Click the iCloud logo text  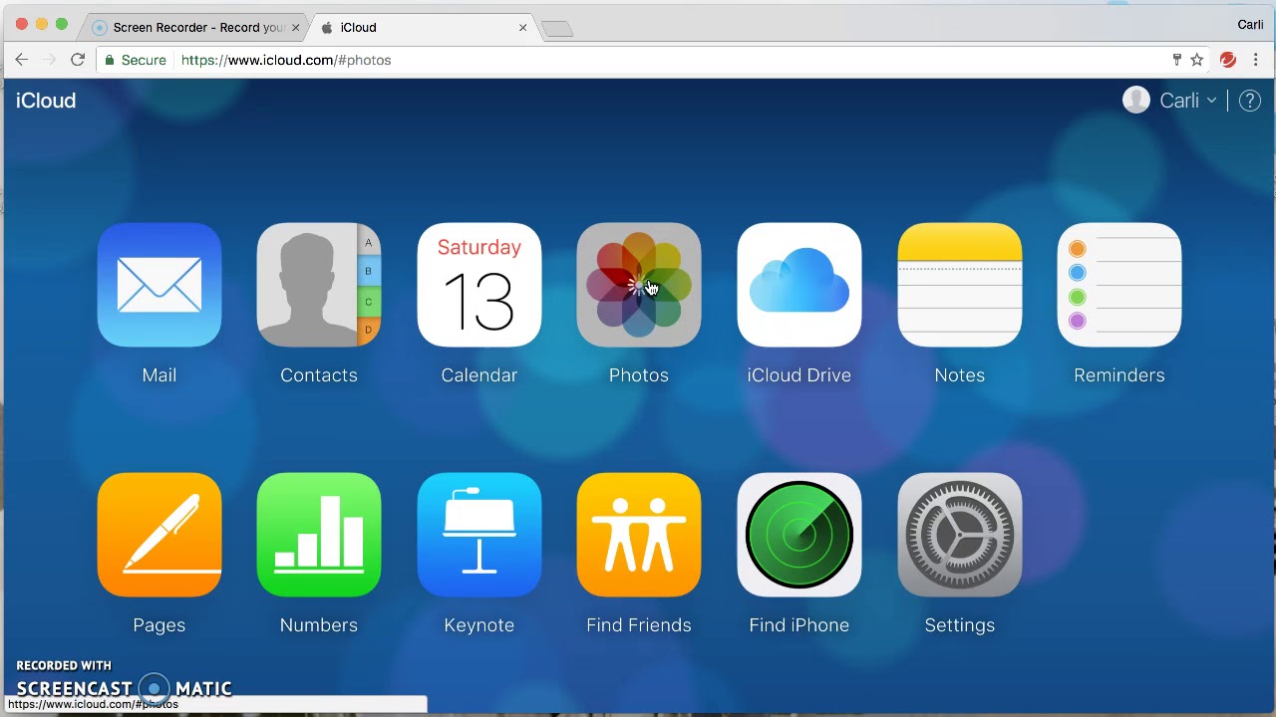[46, 101]
